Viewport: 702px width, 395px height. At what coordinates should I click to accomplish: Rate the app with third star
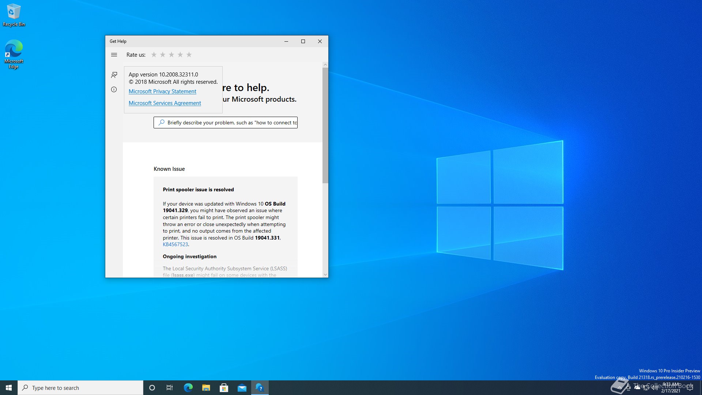(x=171, y=55)
